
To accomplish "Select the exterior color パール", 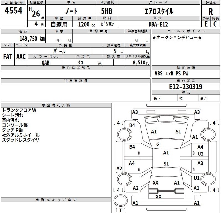I will pyautogui.click(x=59, y=51).
